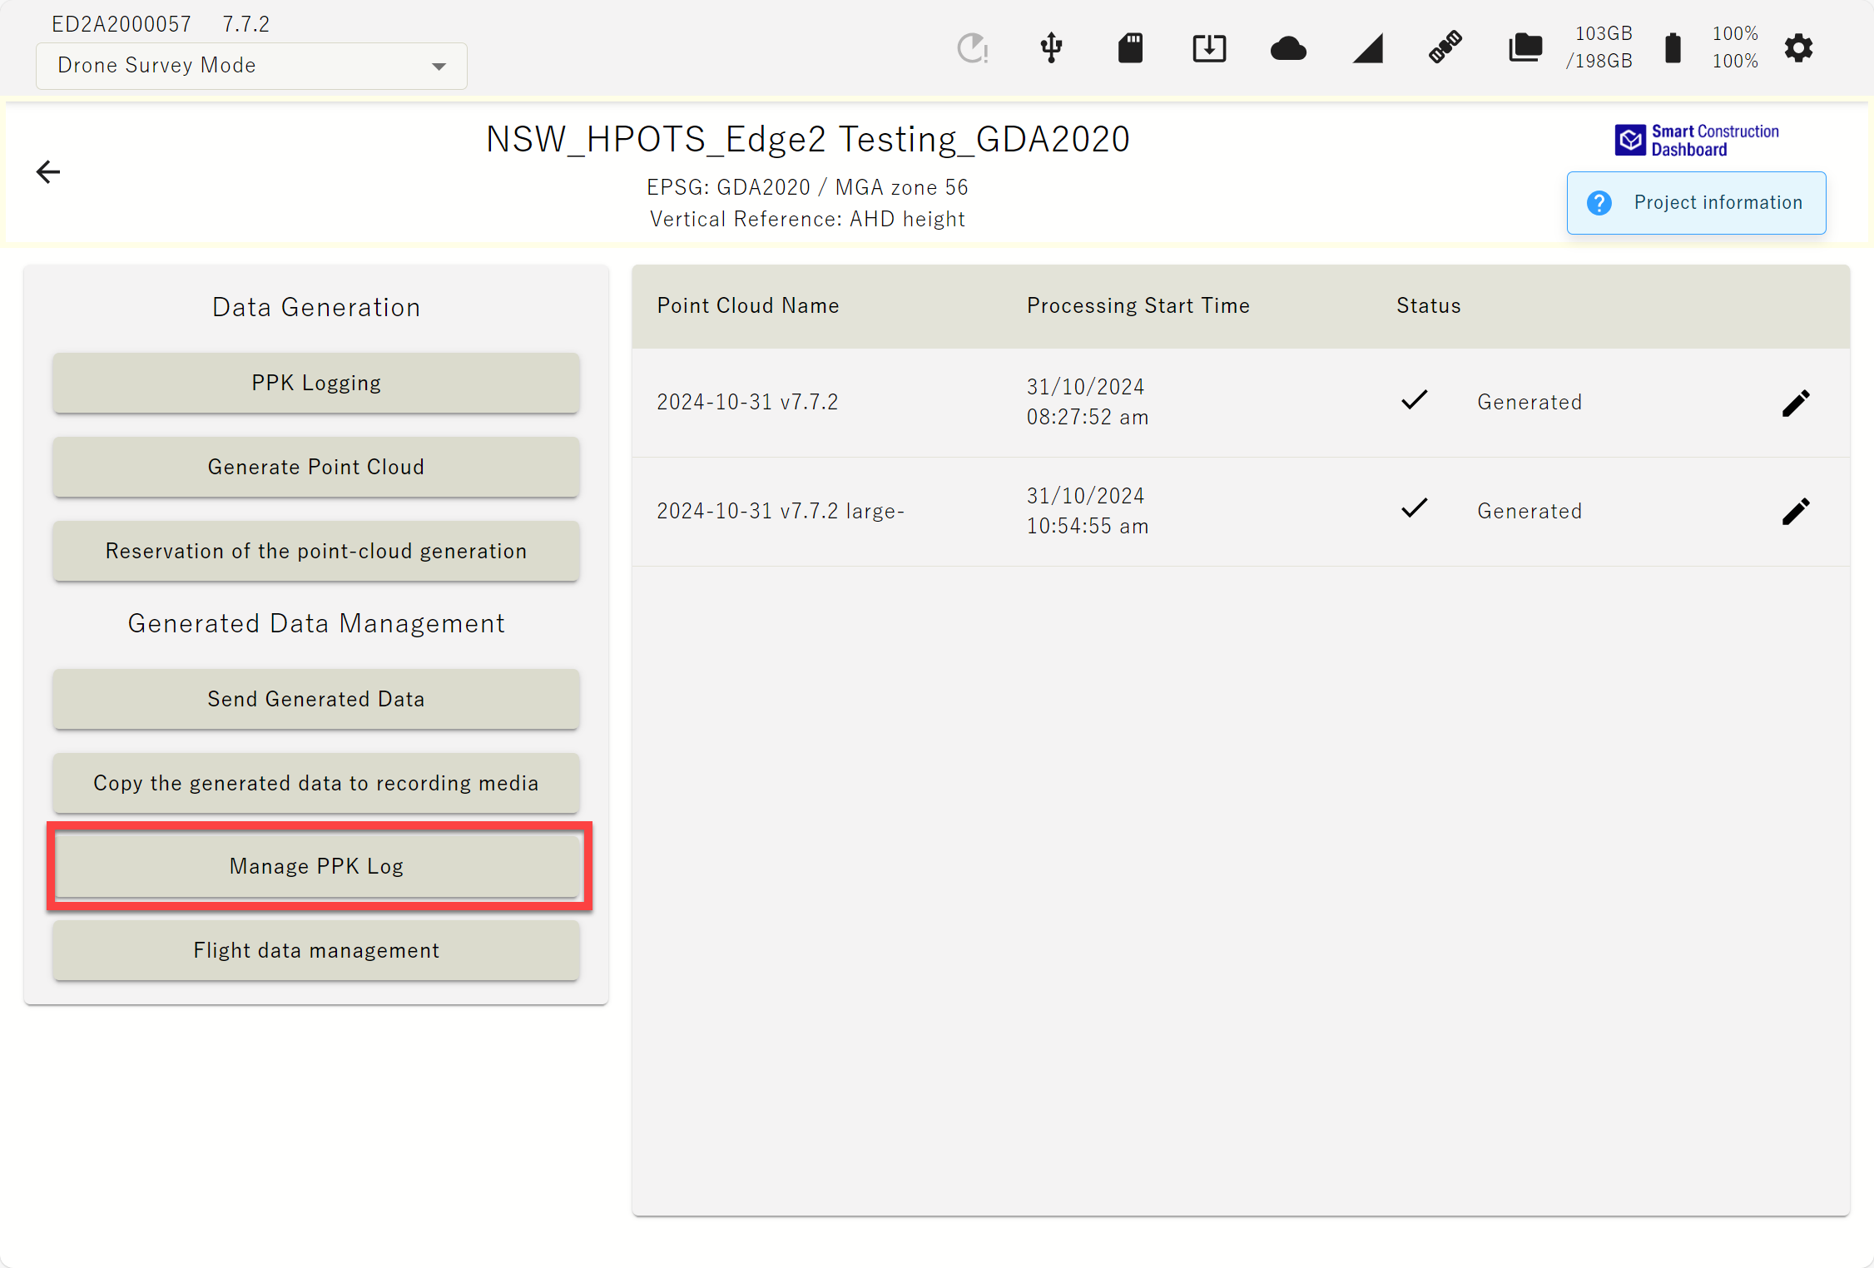
Task: Open Reservation of the point-cloud generation
Action: (x=316, y=551)
